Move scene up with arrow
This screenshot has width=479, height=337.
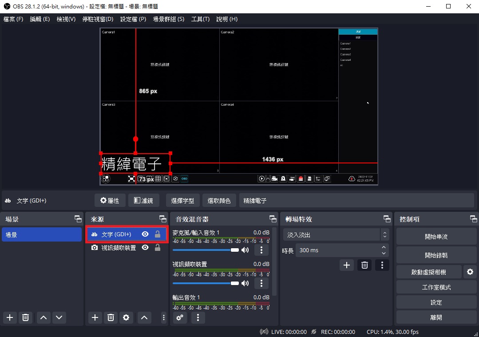[44, 317]
